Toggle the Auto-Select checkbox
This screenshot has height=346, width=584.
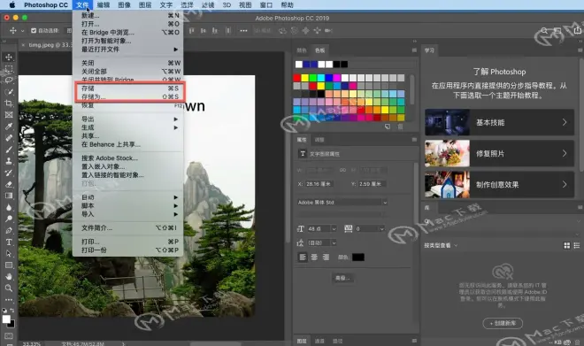34,31
